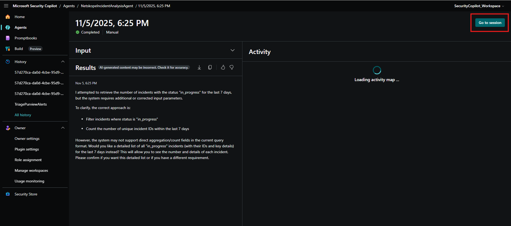Click the Home house icon
The height and width of the screenshot is (226, 511).
click(8, 17)
